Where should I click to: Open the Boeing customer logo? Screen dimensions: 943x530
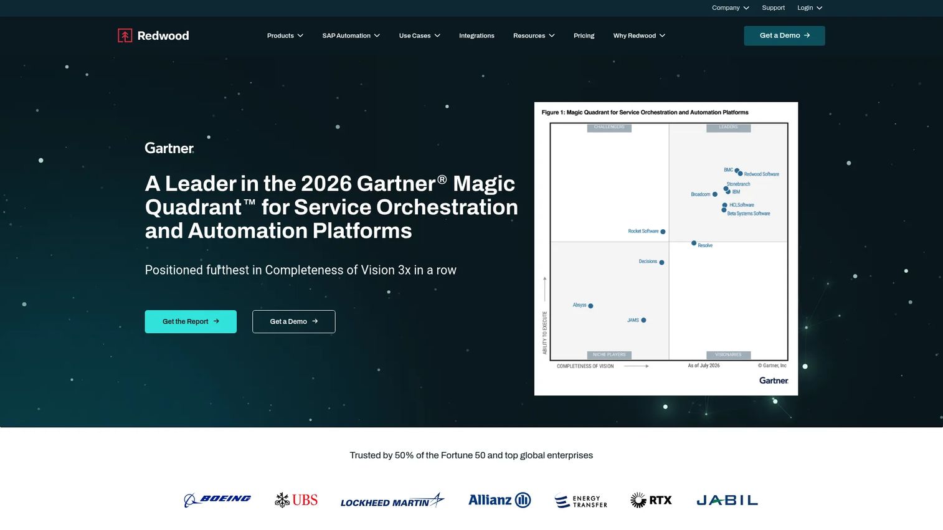[x=217, y=500]
